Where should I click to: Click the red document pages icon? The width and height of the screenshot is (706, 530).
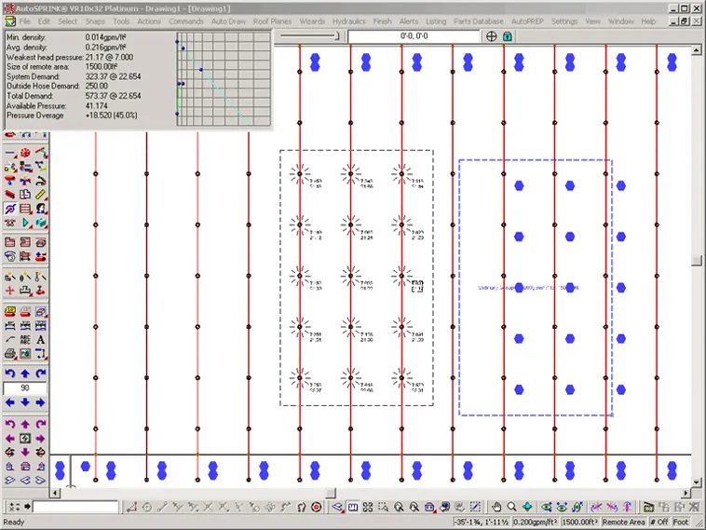coord(25,195)
